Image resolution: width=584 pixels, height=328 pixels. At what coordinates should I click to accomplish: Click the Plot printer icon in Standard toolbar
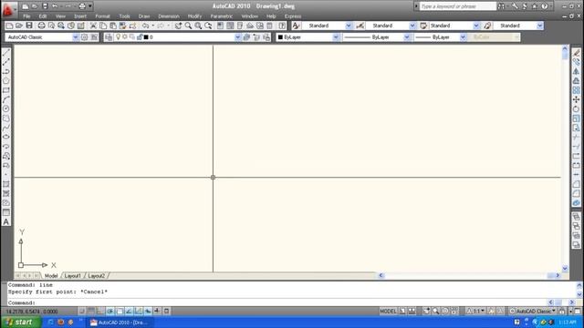point(41,26)
